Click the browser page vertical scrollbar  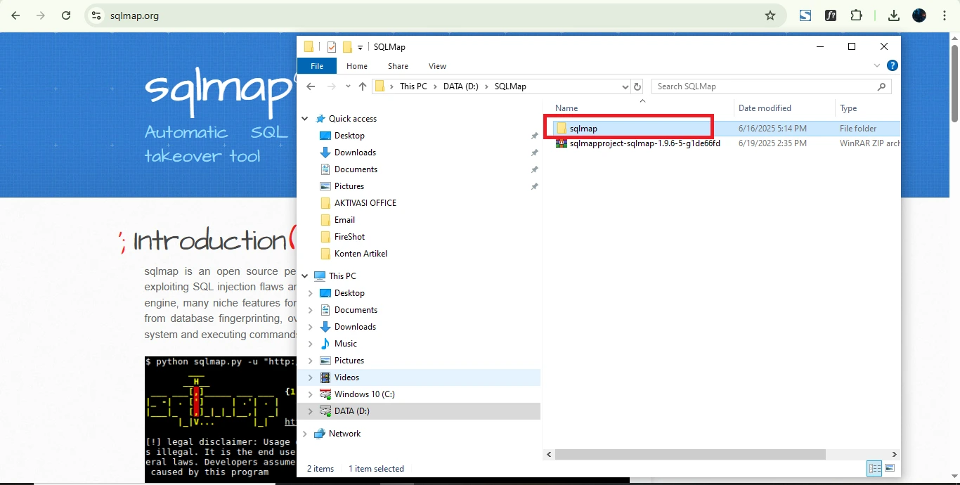point(954,83)
